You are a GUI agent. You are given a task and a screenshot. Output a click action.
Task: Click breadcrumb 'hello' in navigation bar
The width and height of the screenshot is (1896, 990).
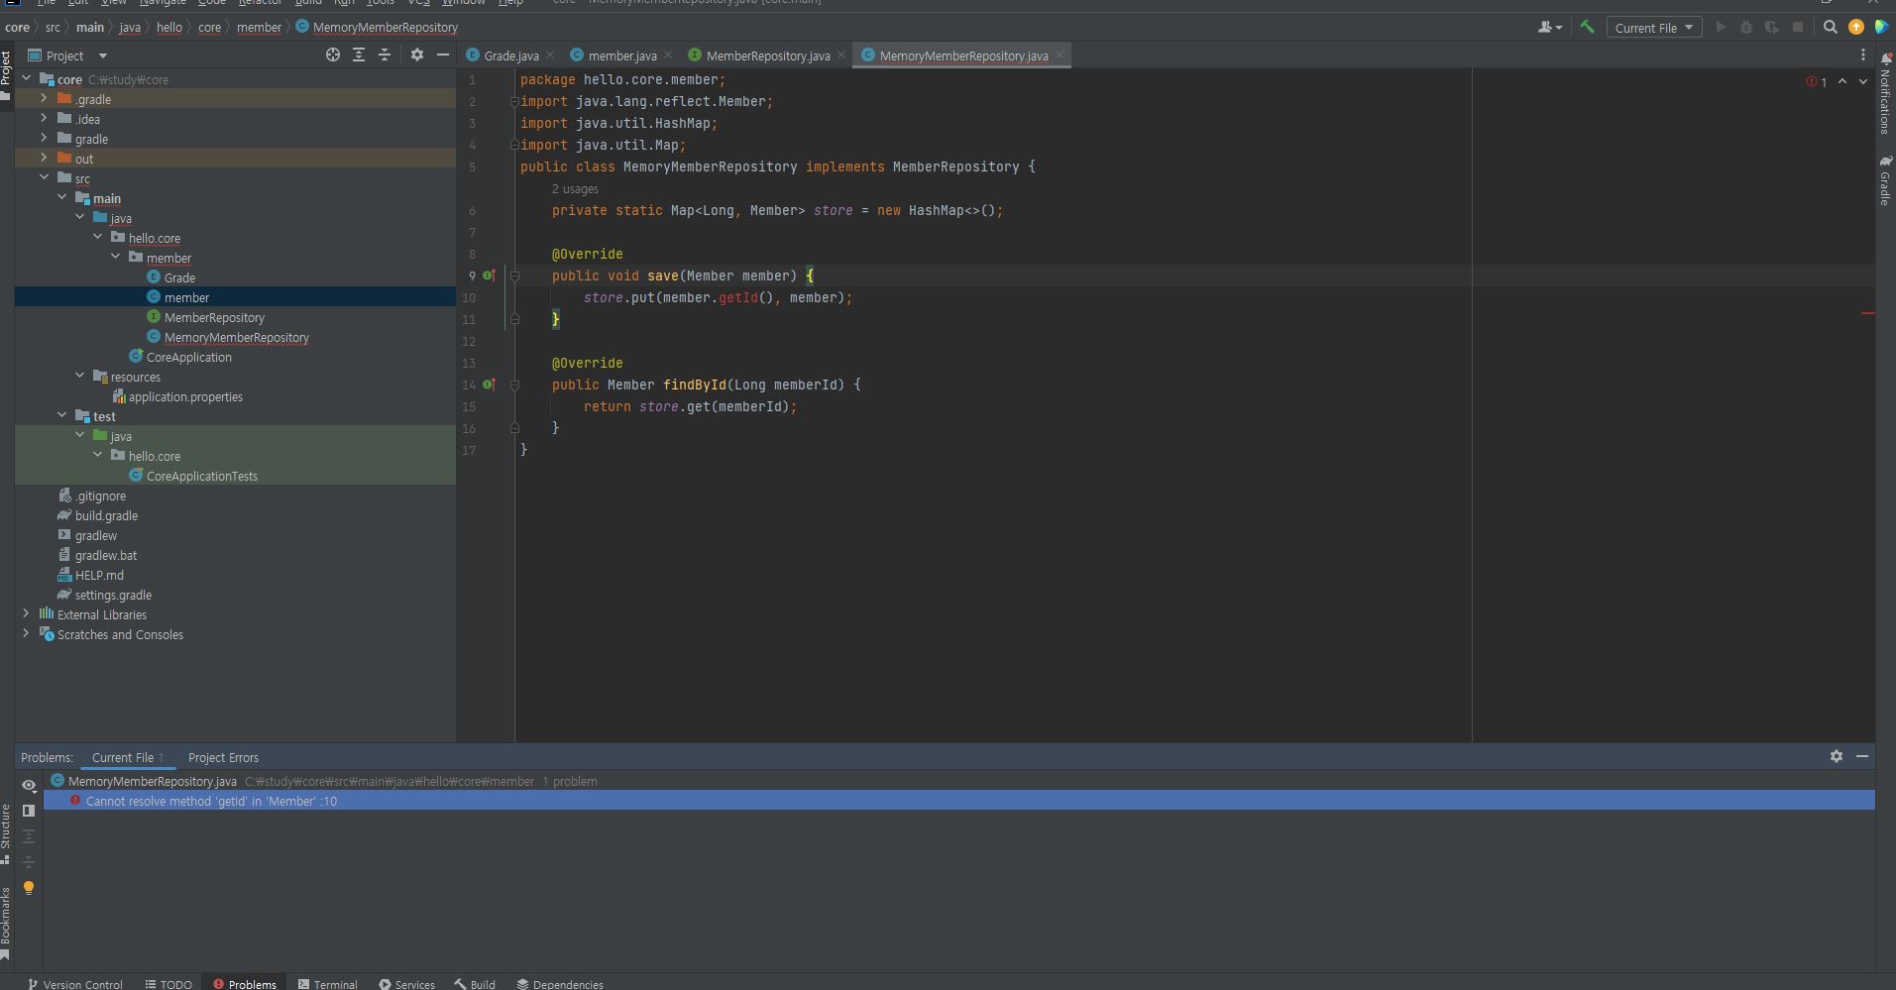[x=169, y=27]
